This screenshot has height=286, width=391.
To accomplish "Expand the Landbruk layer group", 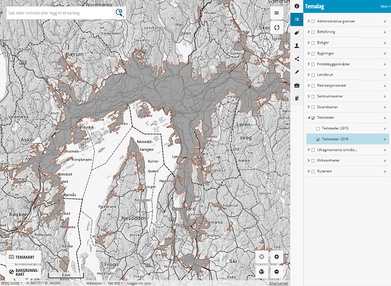I will point(308,75).
